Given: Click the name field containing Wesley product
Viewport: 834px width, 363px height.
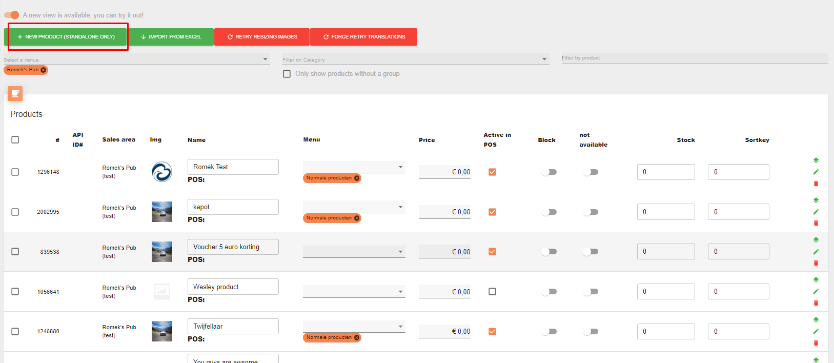Looking at the screenshot, I should click(x=233, y=287).
